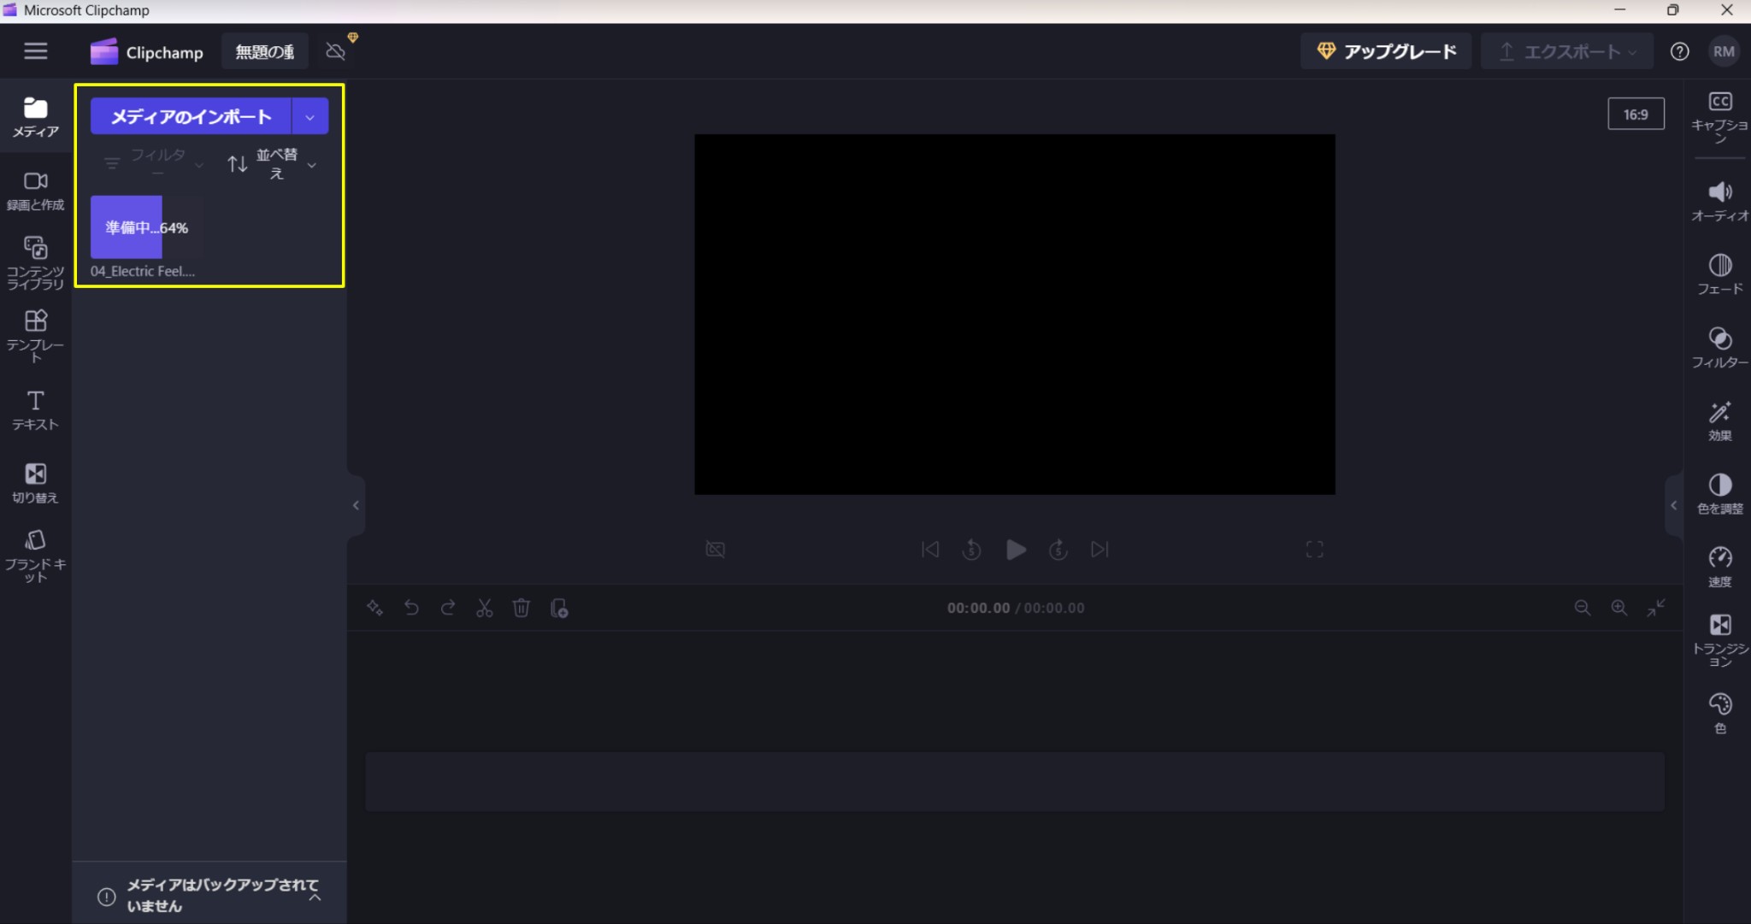Click the trash delete icon
The width and height of the screenshot is (1751, 924).
(x=521, y=608)
